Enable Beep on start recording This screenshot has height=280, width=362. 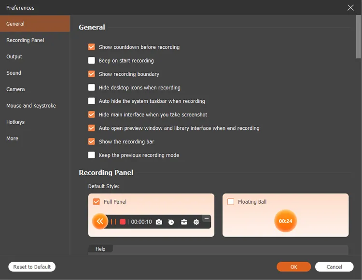[91, 61]
